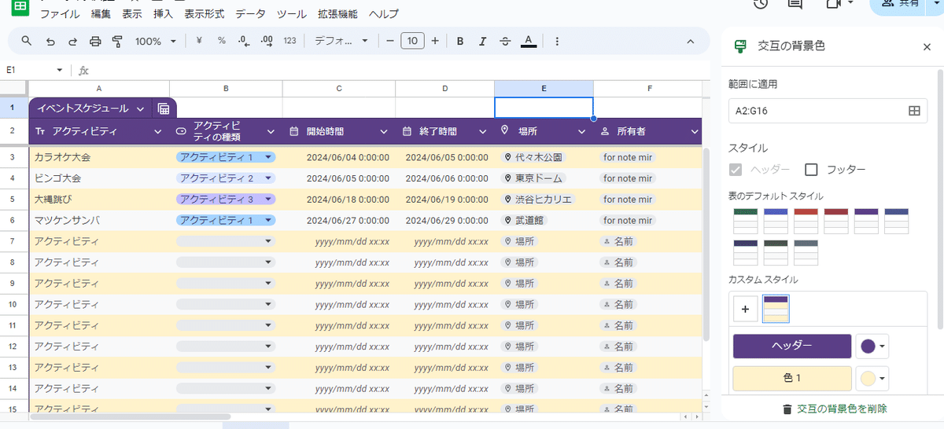Format cells as percent
Viewport: 944px width, 429px height.
click(x=222, y=41)
